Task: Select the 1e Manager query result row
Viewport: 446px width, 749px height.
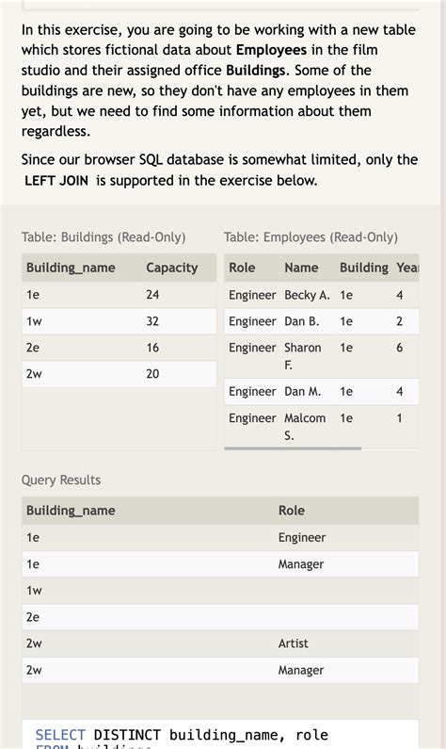Action: point(220,564)
